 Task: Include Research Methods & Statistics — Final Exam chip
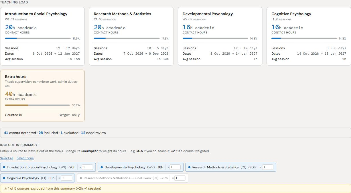tap(133, 178)
